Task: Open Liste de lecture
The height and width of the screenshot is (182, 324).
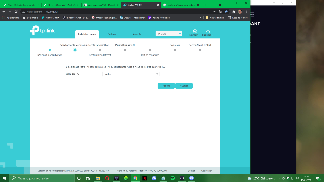Action: pos(238,18)
